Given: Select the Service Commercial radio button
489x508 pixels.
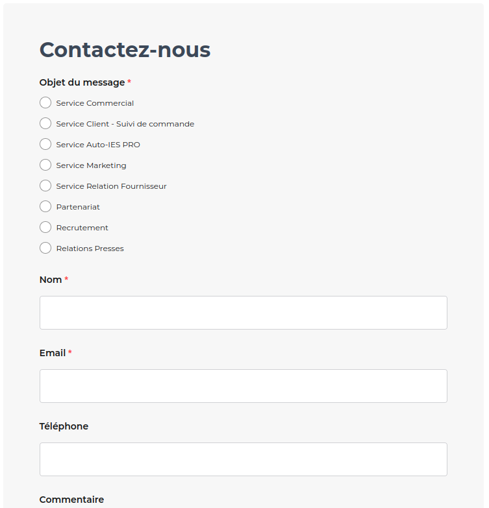Looking at the screenshot, I should pyautogui.click(x=45, y=103).
